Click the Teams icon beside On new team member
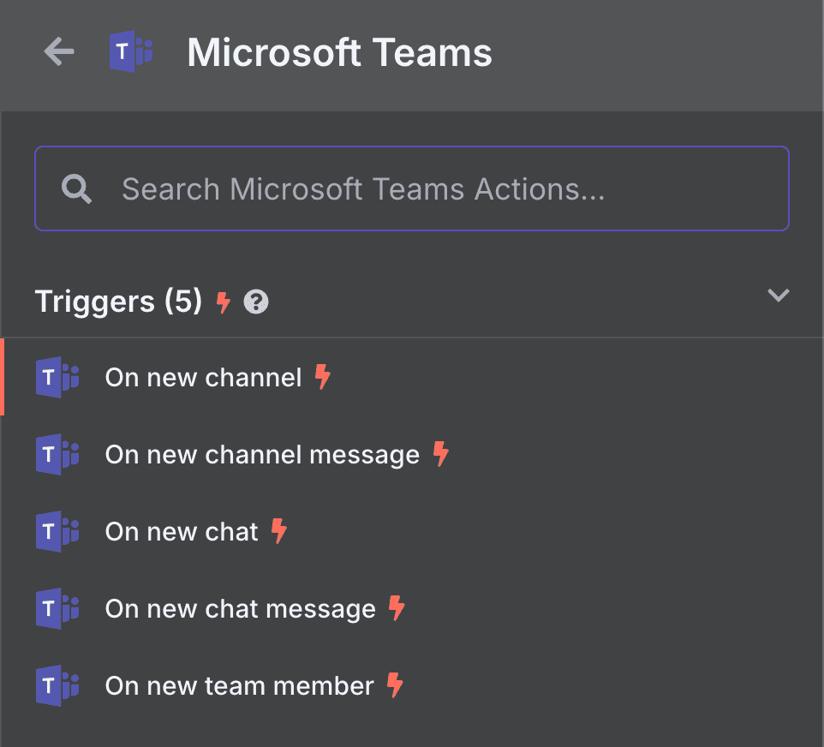Screen dimensions: 824x747 tap(57, 686)
